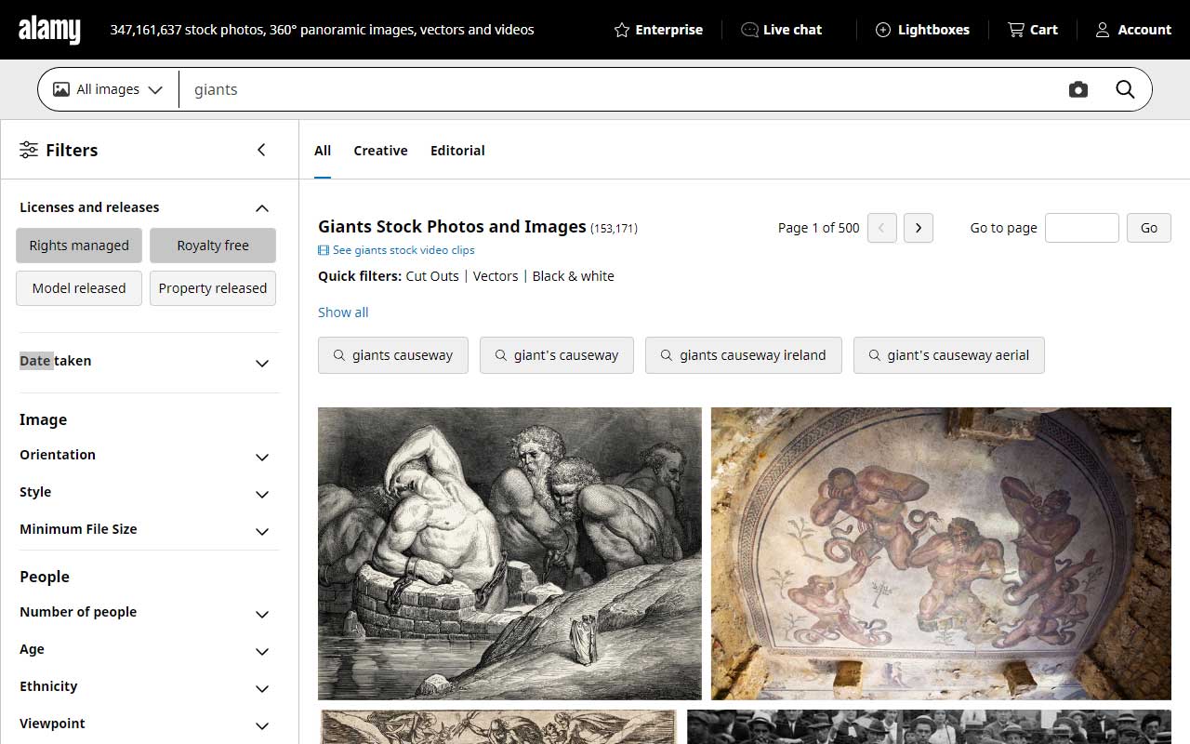
Task: Open search by image via camera icon
Action: click(x=1078, y=89)
